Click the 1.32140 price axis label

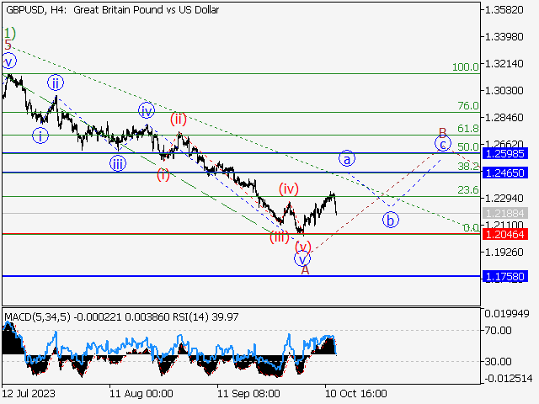point(504,64)
